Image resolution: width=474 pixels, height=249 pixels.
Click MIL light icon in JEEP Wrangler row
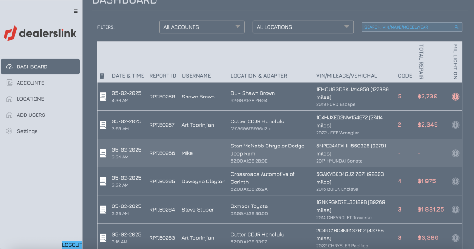pyautogui.click(x=455, y=125)
